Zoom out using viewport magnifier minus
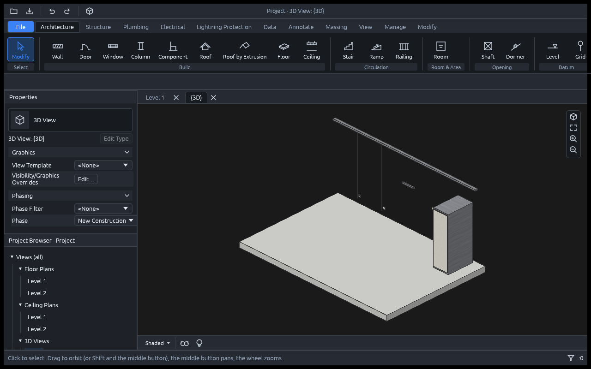591x369 pixels. pos(573,150)
